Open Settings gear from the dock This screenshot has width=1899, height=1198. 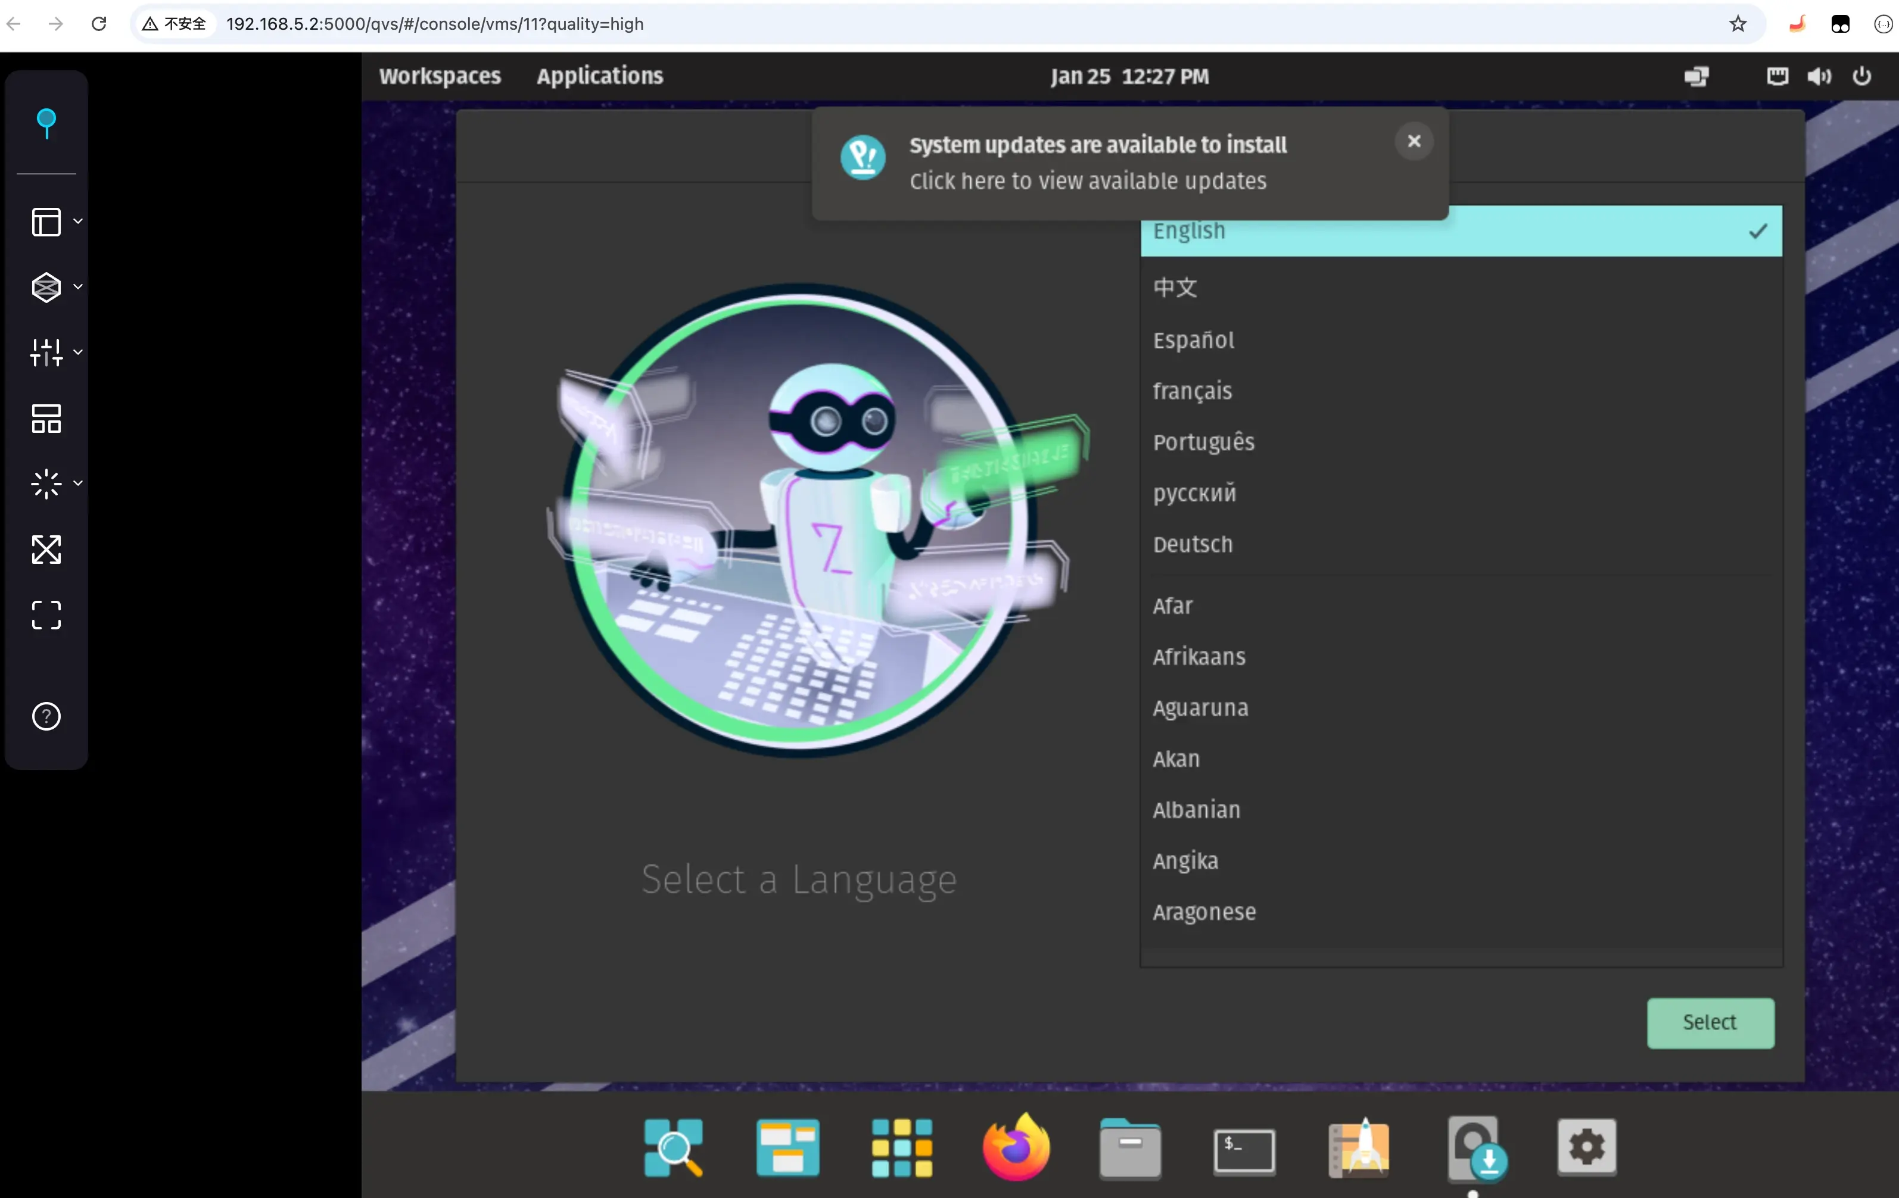[1587, 1147]
